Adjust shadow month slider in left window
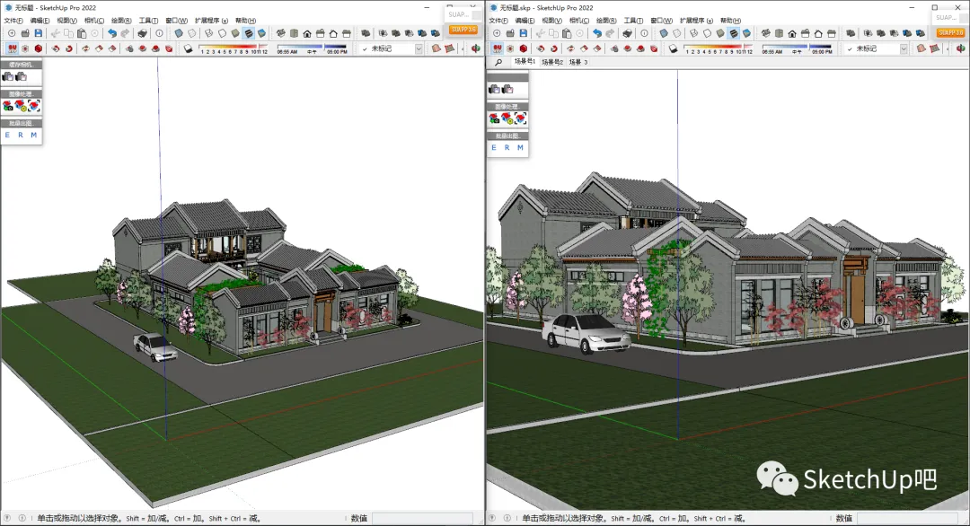 [x=233, y=47]
